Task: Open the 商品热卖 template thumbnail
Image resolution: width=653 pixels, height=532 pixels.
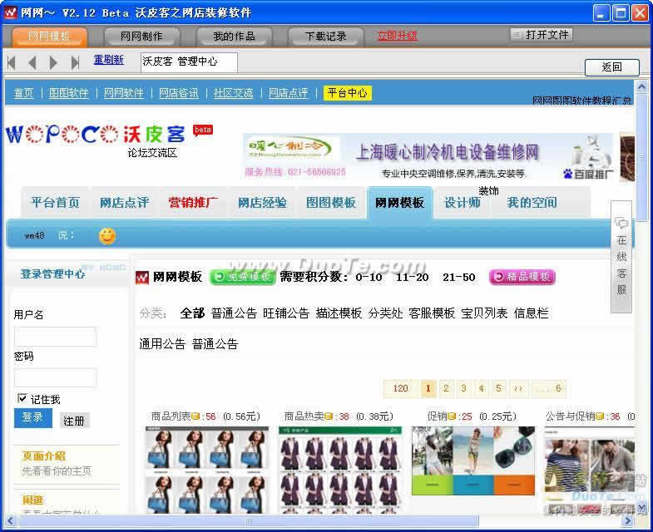Action: tap(340, 470)
